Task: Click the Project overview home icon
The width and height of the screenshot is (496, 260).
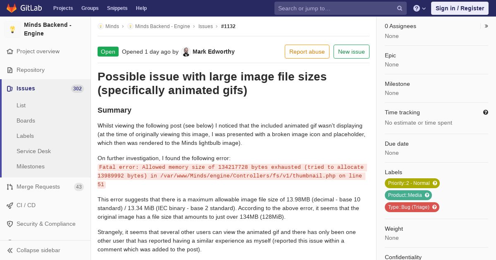Action: coord(10,52)
